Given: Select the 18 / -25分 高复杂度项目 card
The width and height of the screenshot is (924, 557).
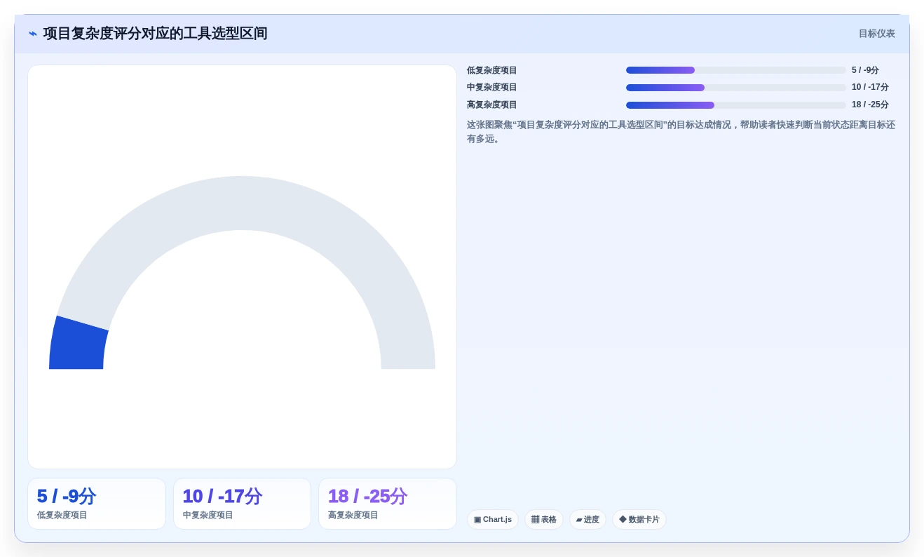Looking at the screenshot, I should tap(388, 504).
